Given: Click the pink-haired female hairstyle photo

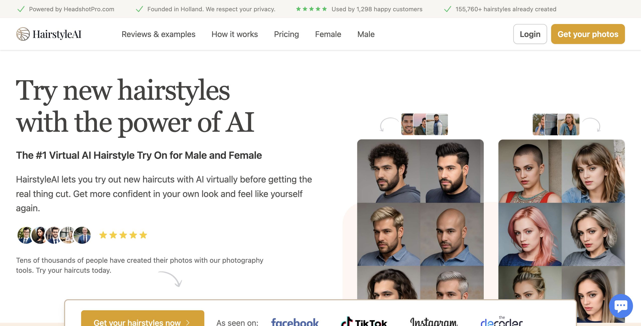Looking at the screenshot, I should [x=530, y=234].
